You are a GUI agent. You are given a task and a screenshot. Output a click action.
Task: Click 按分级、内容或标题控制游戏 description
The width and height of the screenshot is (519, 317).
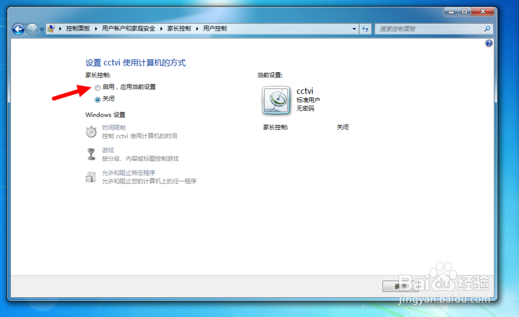point(140,158)
